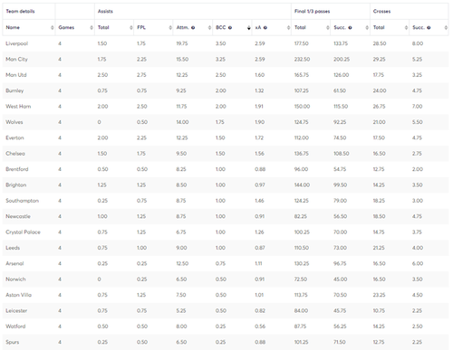Viewport: 453px width, 350px height.
Task: Select the Brighton team name
Action: [15, 184]
